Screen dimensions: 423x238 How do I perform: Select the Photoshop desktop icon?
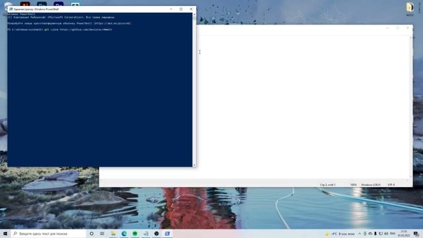pyautogui.click(x=42, y=4)
